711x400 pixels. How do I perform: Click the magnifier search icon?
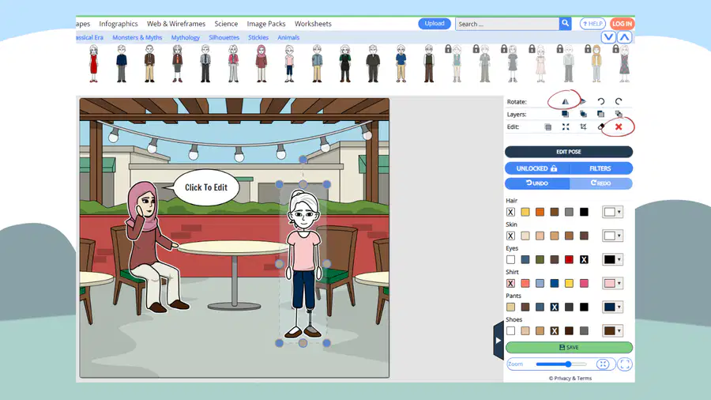(565, 23)
